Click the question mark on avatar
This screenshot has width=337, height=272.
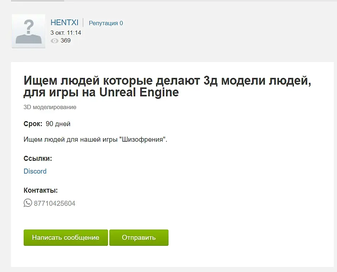29,26
